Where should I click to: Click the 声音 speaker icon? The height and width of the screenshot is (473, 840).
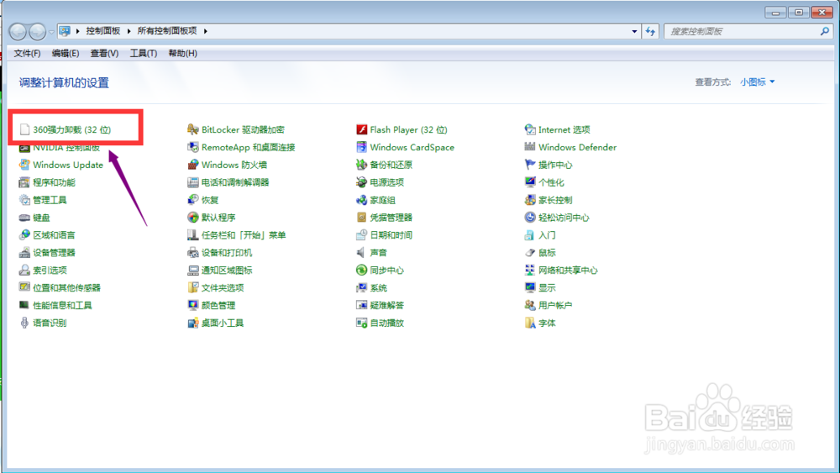[x=361, y=253]
